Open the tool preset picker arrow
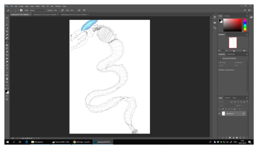This screenshot has height=149, width=265. coord(11,10)
